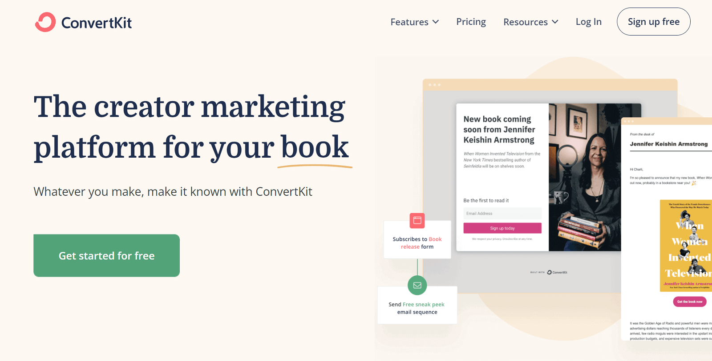Click the pink form icon above Subscribes
This screenshot has height=361, width=712.
coord(417,220)
